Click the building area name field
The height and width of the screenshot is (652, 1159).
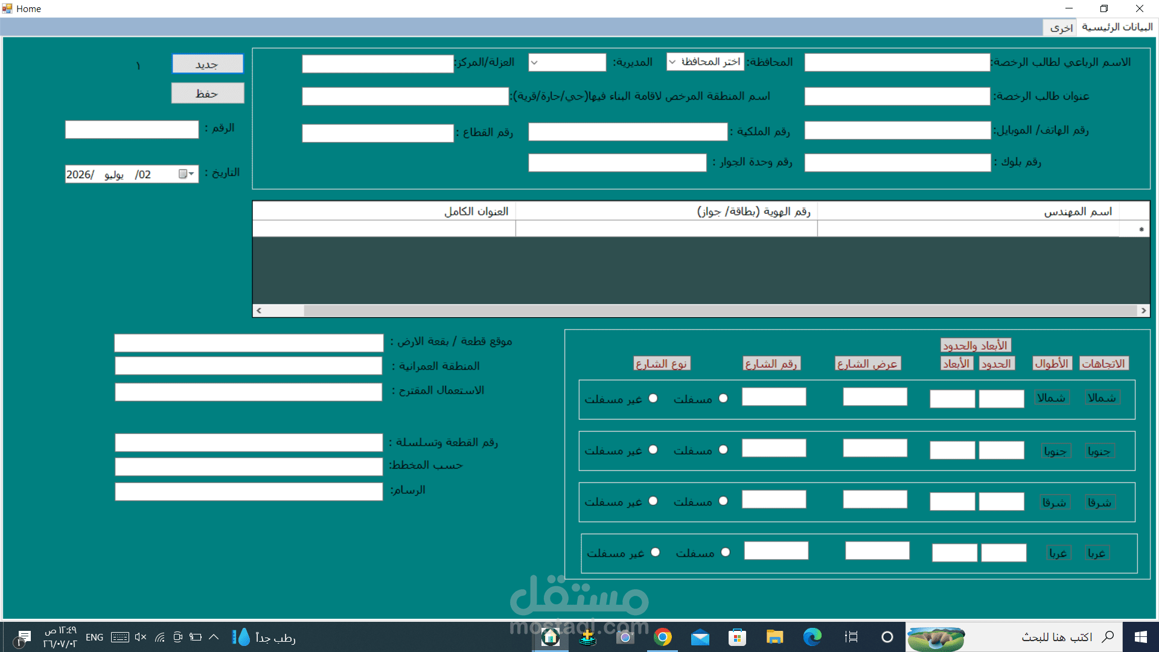405,97
